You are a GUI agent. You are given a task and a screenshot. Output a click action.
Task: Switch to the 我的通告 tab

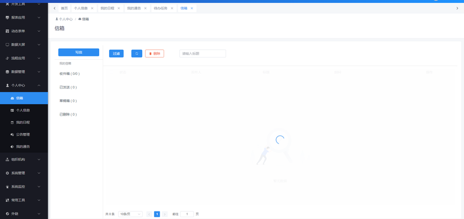(134, 8)
